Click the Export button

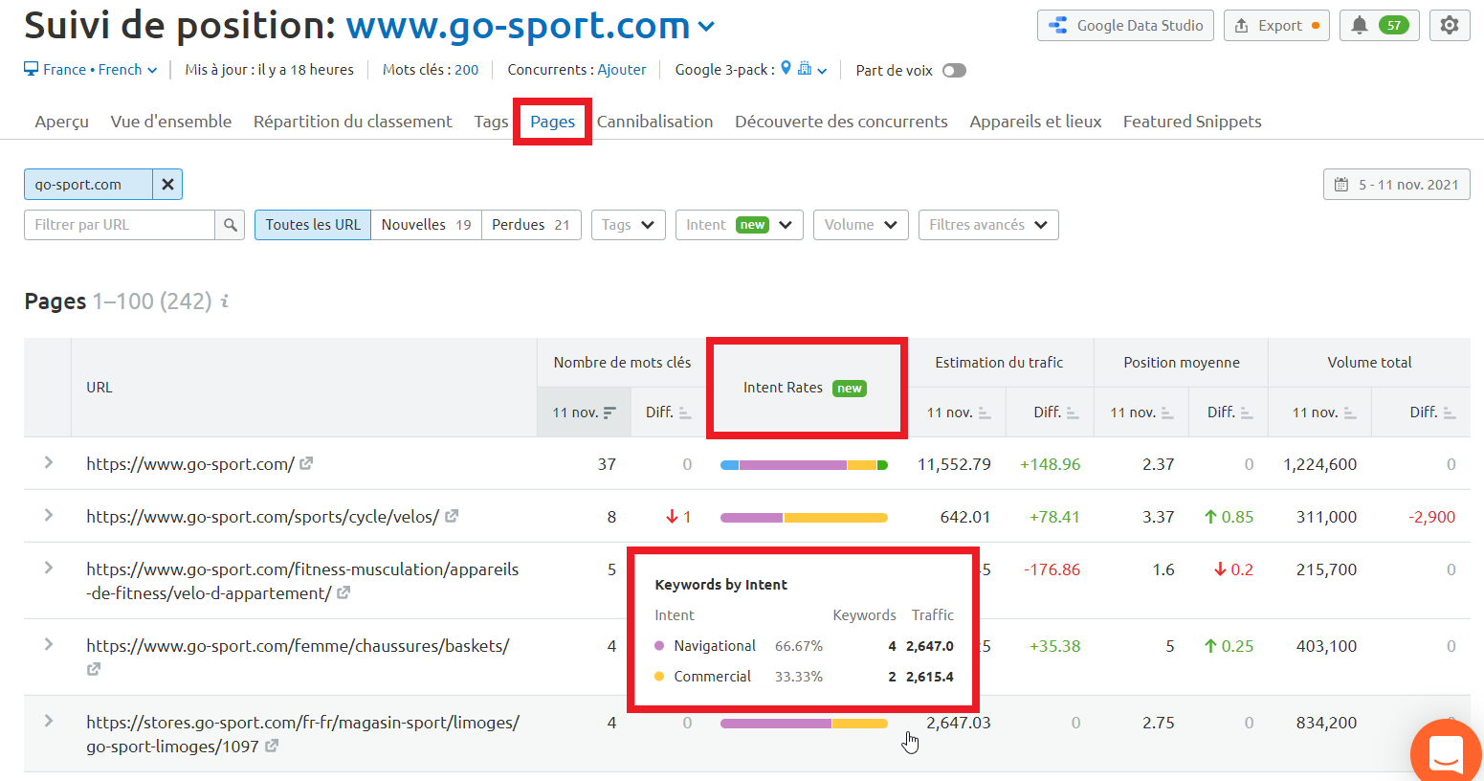pos(1276,26)
